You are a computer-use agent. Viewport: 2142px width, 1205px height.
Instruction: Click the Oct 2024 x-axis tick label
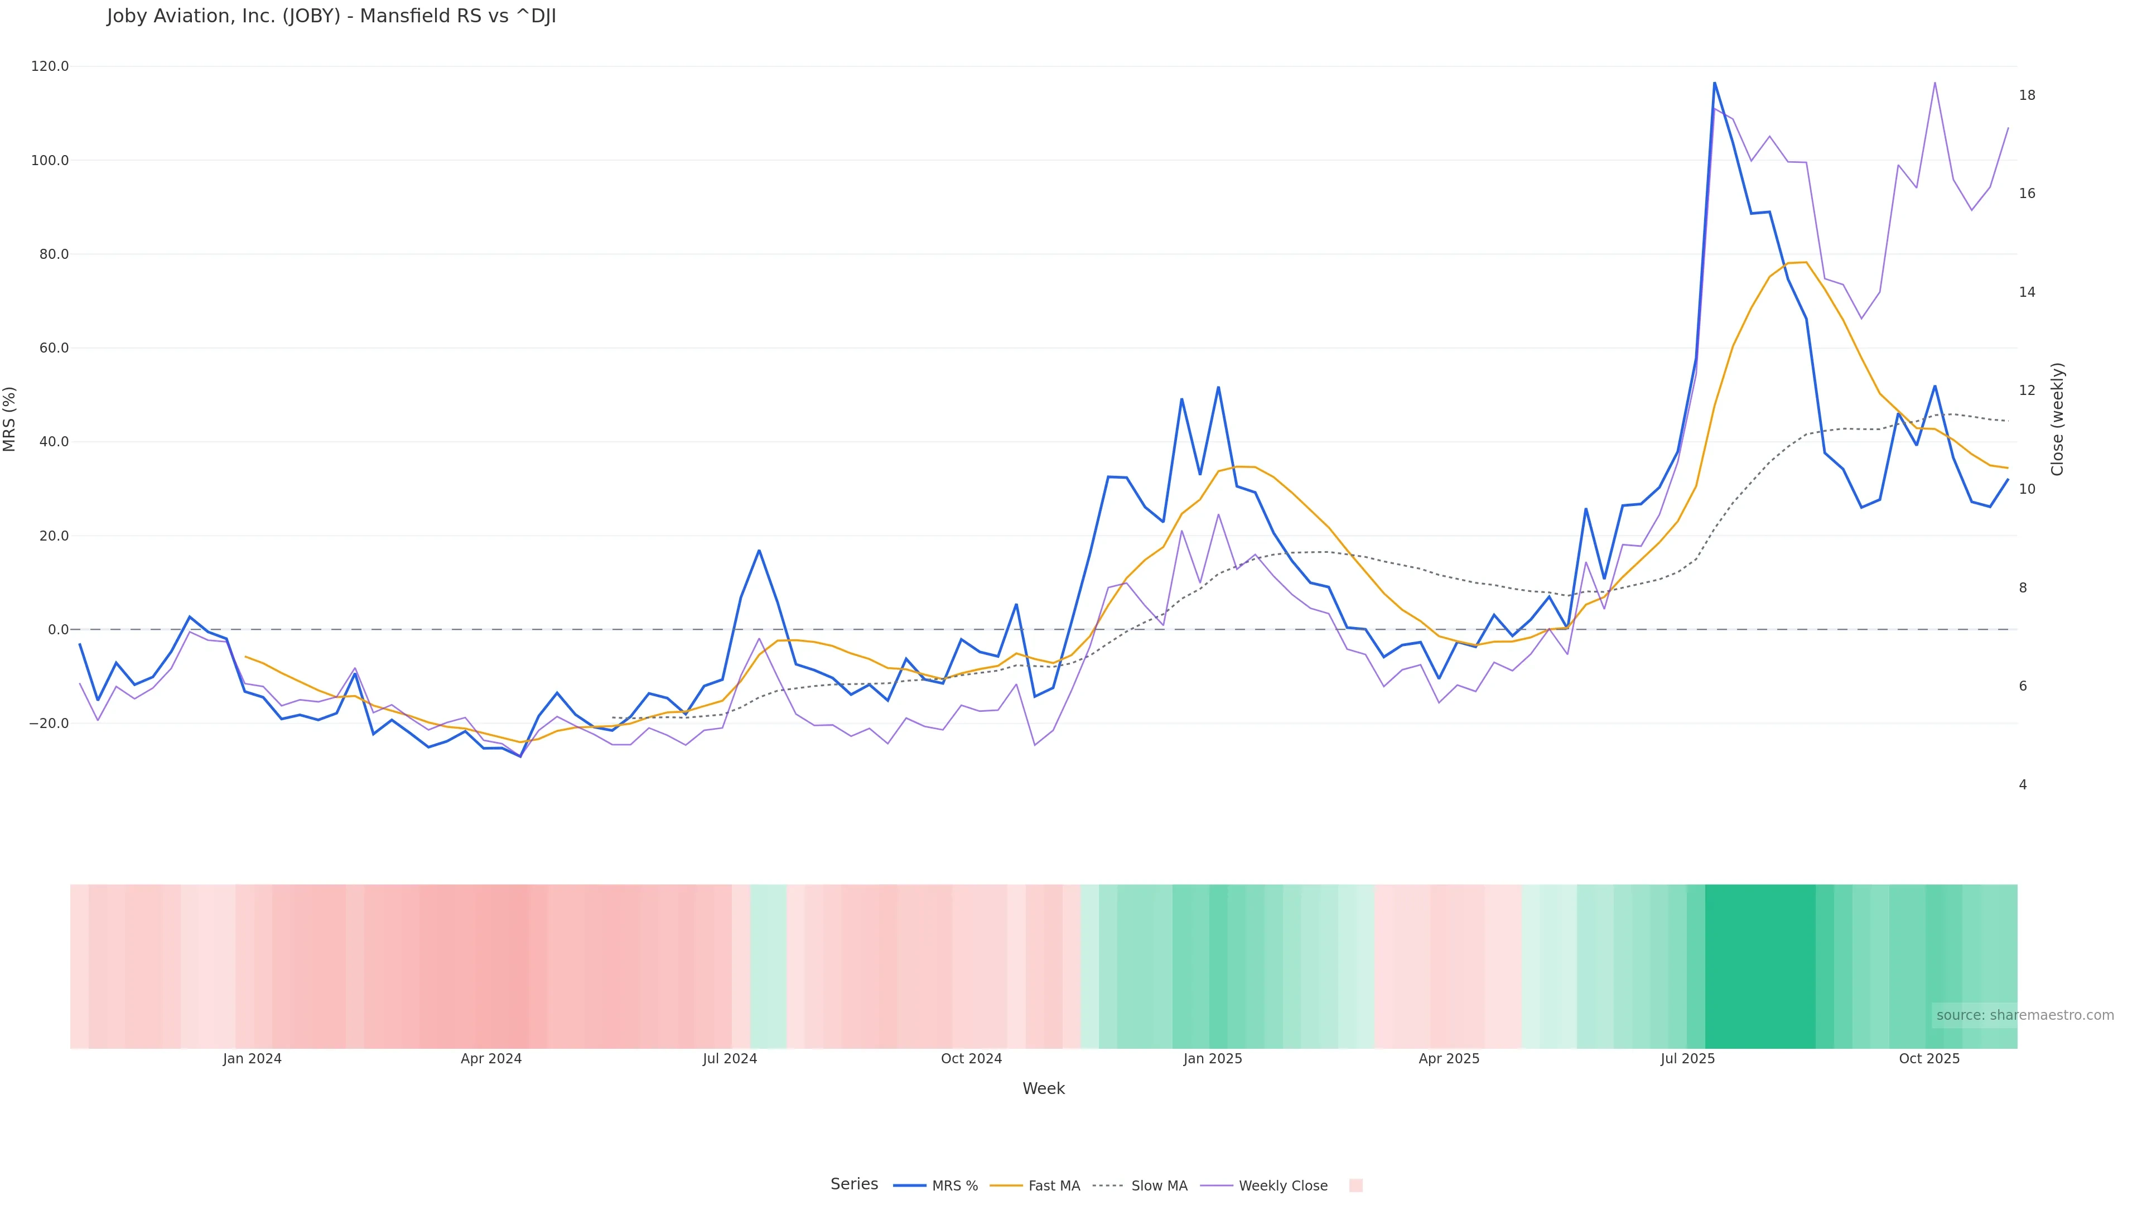coord(971,1059)
